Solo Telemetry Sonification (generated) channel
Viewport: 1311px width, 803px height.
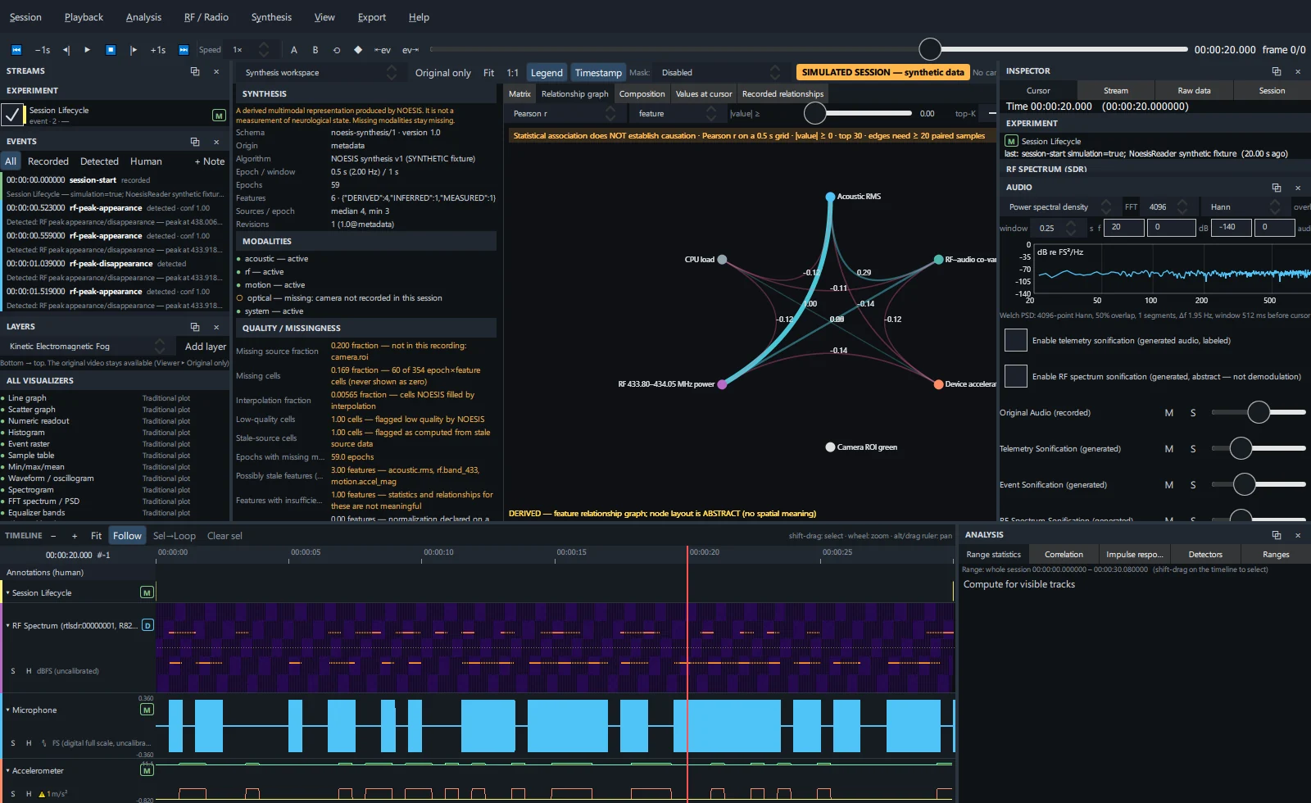(1193, 449)
